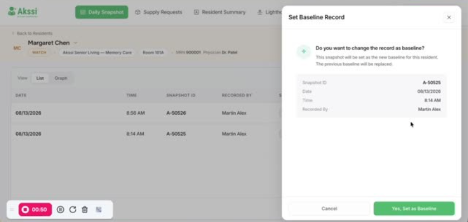
Task: Select snapshot ID A-50526 in the table
Action: (x=176, y=113)
